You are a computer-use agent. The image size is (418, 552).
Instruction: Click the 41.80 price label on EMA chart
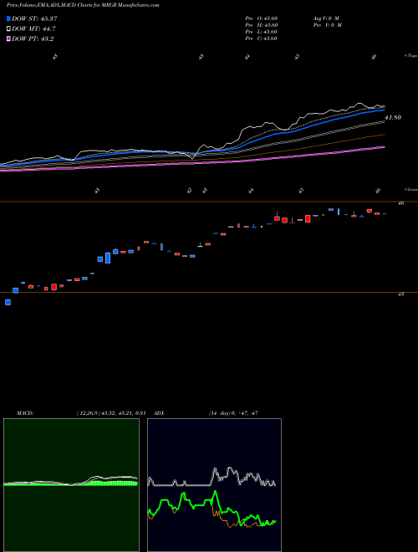coord(393,118)
